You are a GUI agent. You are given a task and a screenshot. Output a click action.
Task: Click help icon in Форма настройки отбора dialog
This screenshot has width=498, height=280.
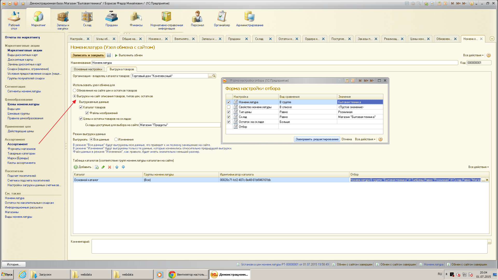(381, 139)
